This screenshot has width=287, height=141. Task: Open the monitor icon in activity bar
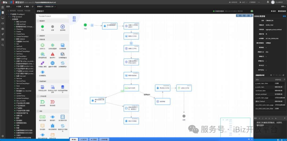[3, 18]
